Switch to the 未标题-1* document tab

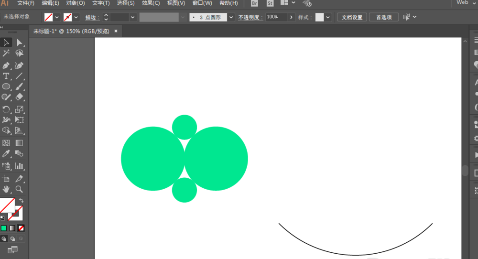(71, 31)
